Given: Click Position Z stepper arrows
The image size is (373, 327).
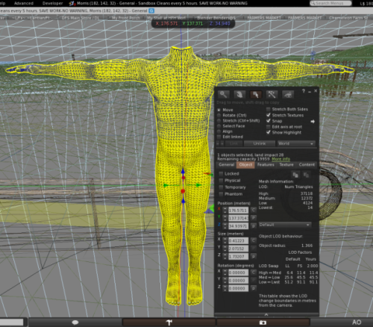Looking at the screenshot, I should pos(225,225).
